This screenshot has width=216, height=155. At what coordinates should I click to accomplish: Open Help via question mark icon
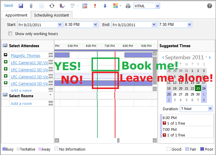210,6
